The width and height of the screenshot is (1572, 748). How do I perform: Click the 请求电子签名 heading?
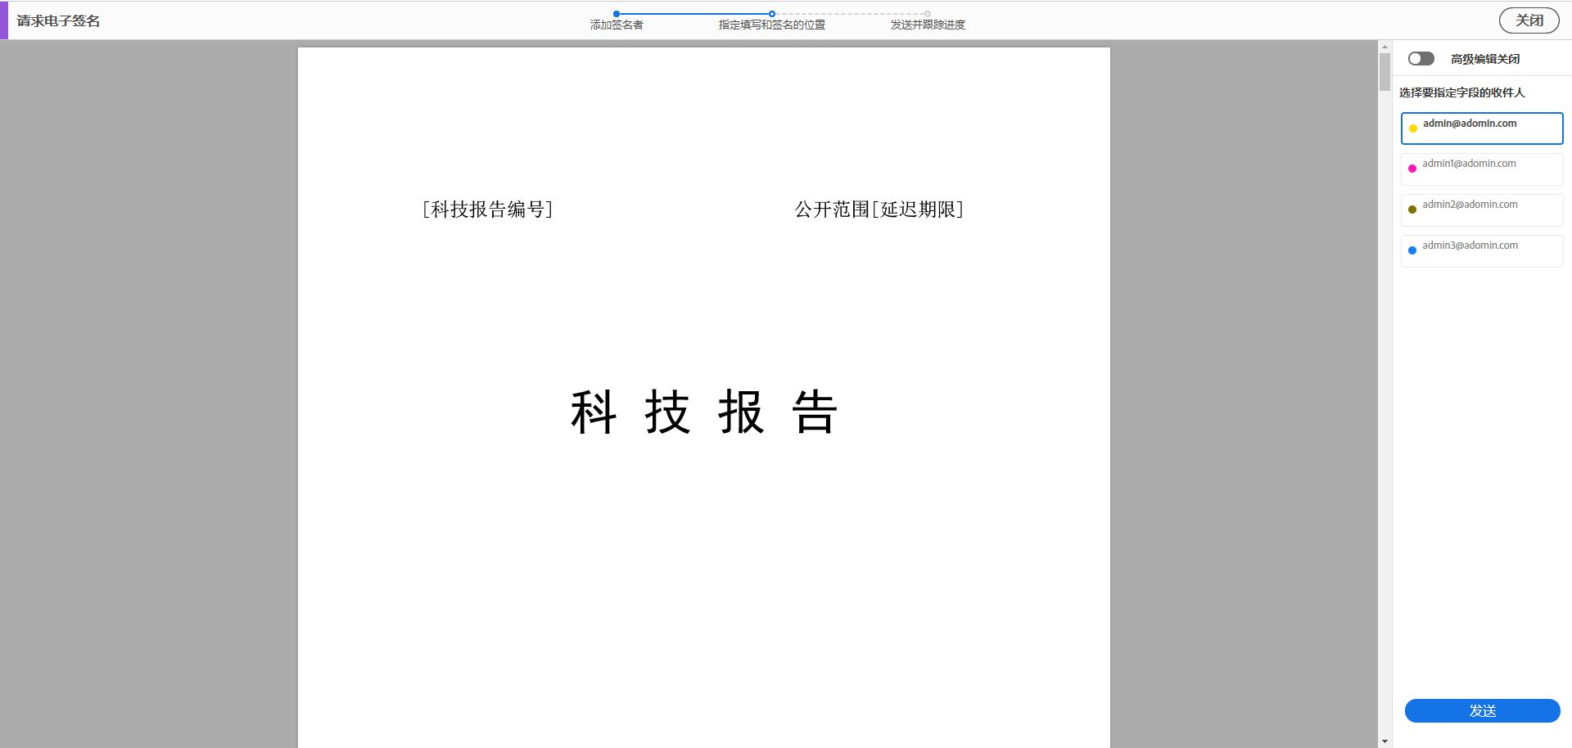pyautogui.click(x=58, y=20)
